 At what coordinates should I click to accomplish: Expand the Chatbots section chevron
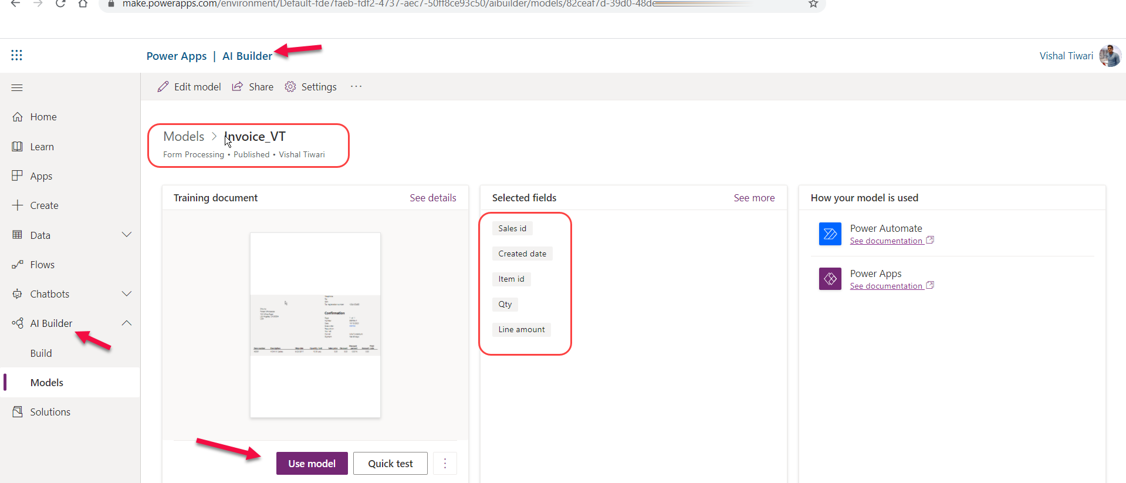tap(127, 293)
